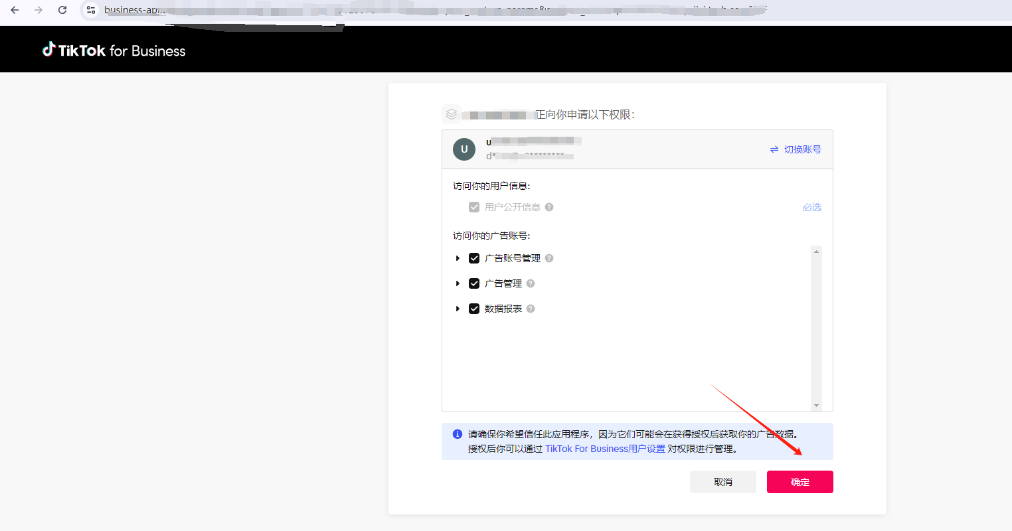This screenshot has height=531, width=1012.
Task: Uncheck the 广告账号管理 checkbox
Action: click(x=474, y=258)
